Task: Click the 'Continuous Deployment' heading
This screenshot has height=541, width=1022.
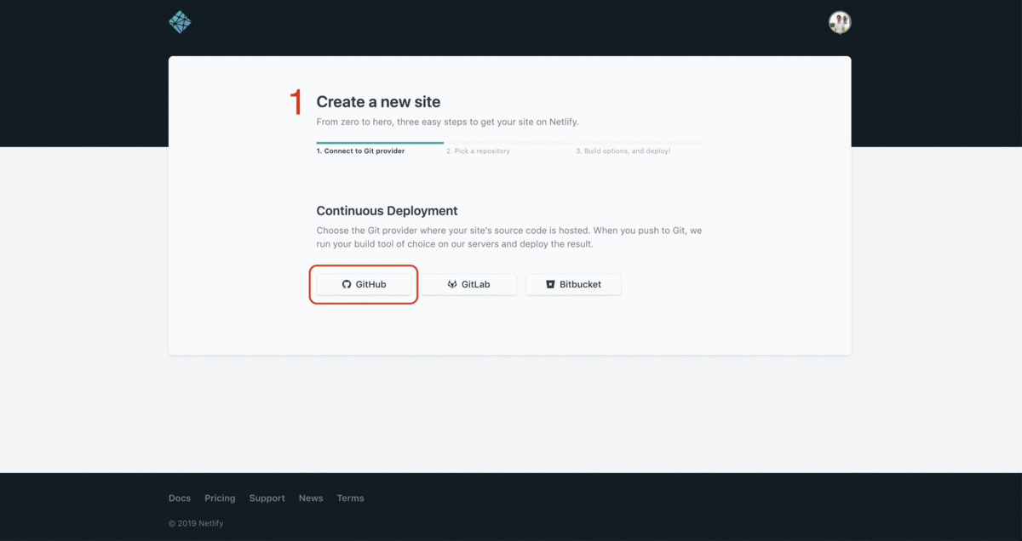Action: (x=387, y=211)
